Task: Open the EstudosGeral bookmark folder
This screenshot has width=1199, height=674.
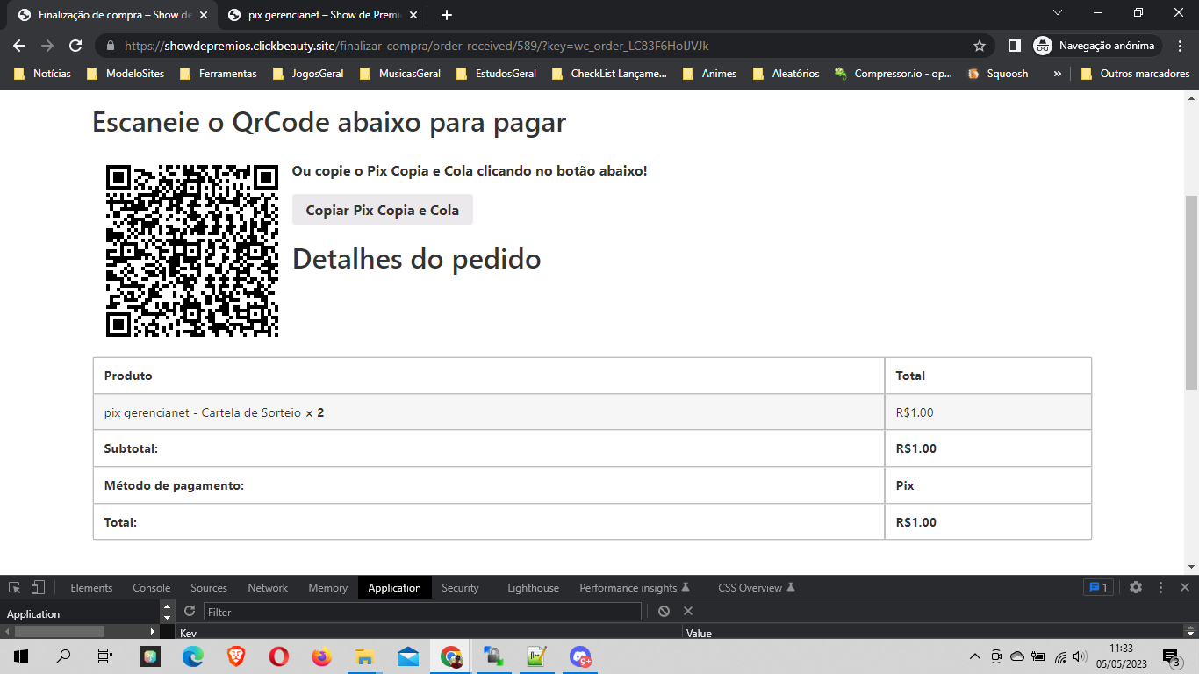Action: pos(496,74)
